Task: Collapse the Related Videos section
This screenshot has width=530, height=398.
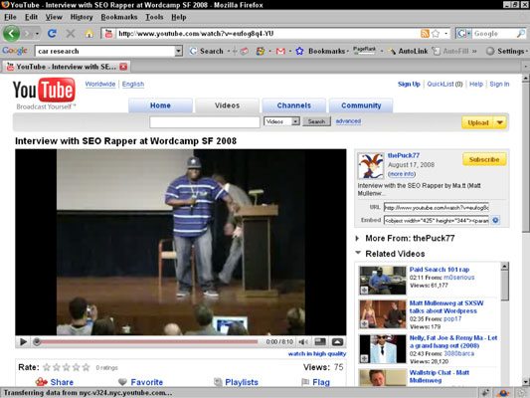Action: point(358,253)
